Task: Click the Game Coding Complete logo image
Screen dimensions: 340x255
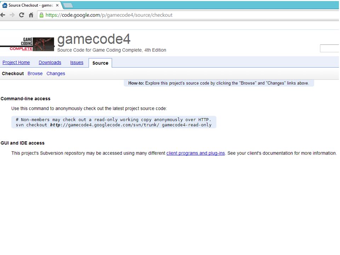Action: coord(27,44)
